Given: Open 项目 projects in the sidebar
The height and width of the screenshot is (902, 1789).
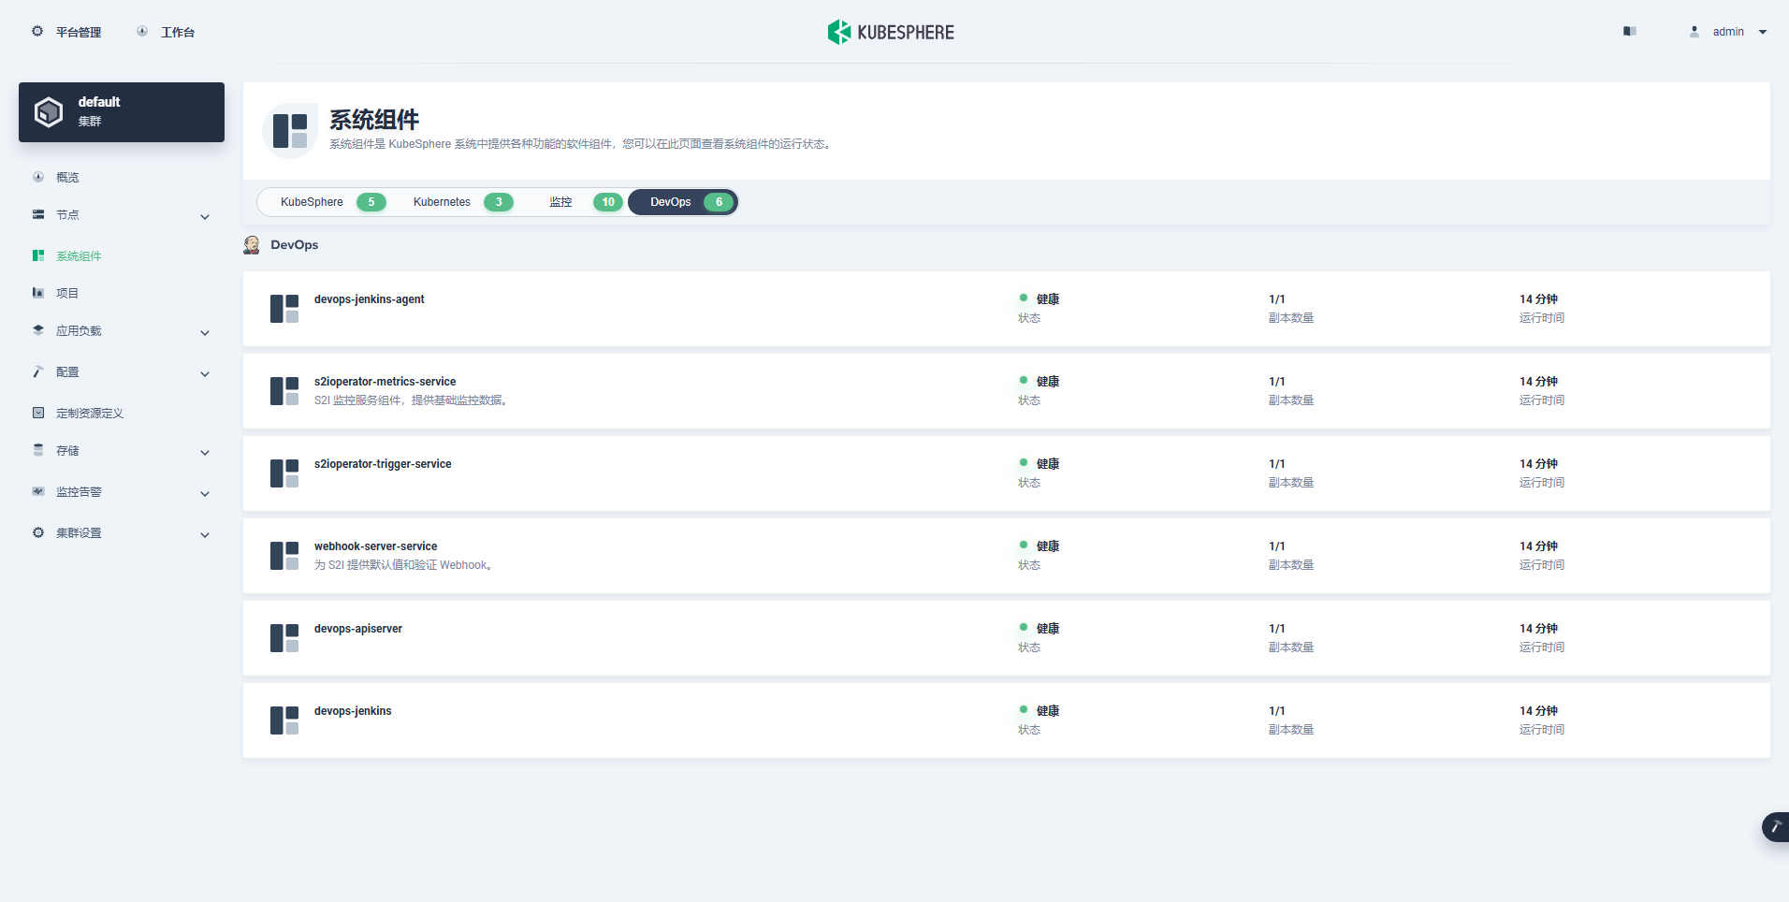Looking at the screenshot, I should click(x=67, y=293).
